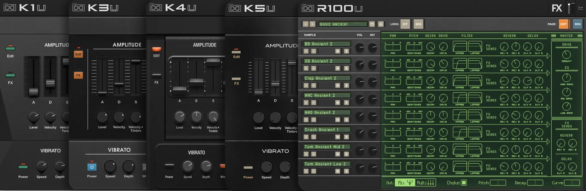Click the K3 amplitude Level knob
Image resolution: width=586 pixels, height=191 pixels.
click(x=102, y=116)
